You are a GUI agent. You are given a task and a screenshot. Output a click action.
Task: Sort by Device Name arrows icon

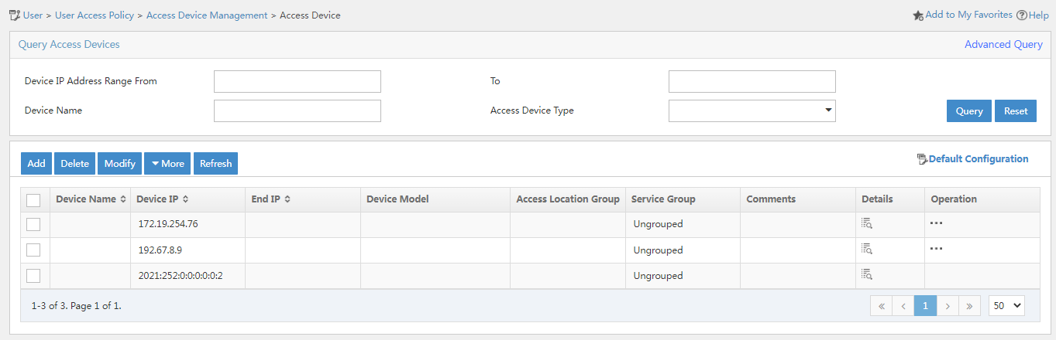pyautogui.click(x=122, y=199)
